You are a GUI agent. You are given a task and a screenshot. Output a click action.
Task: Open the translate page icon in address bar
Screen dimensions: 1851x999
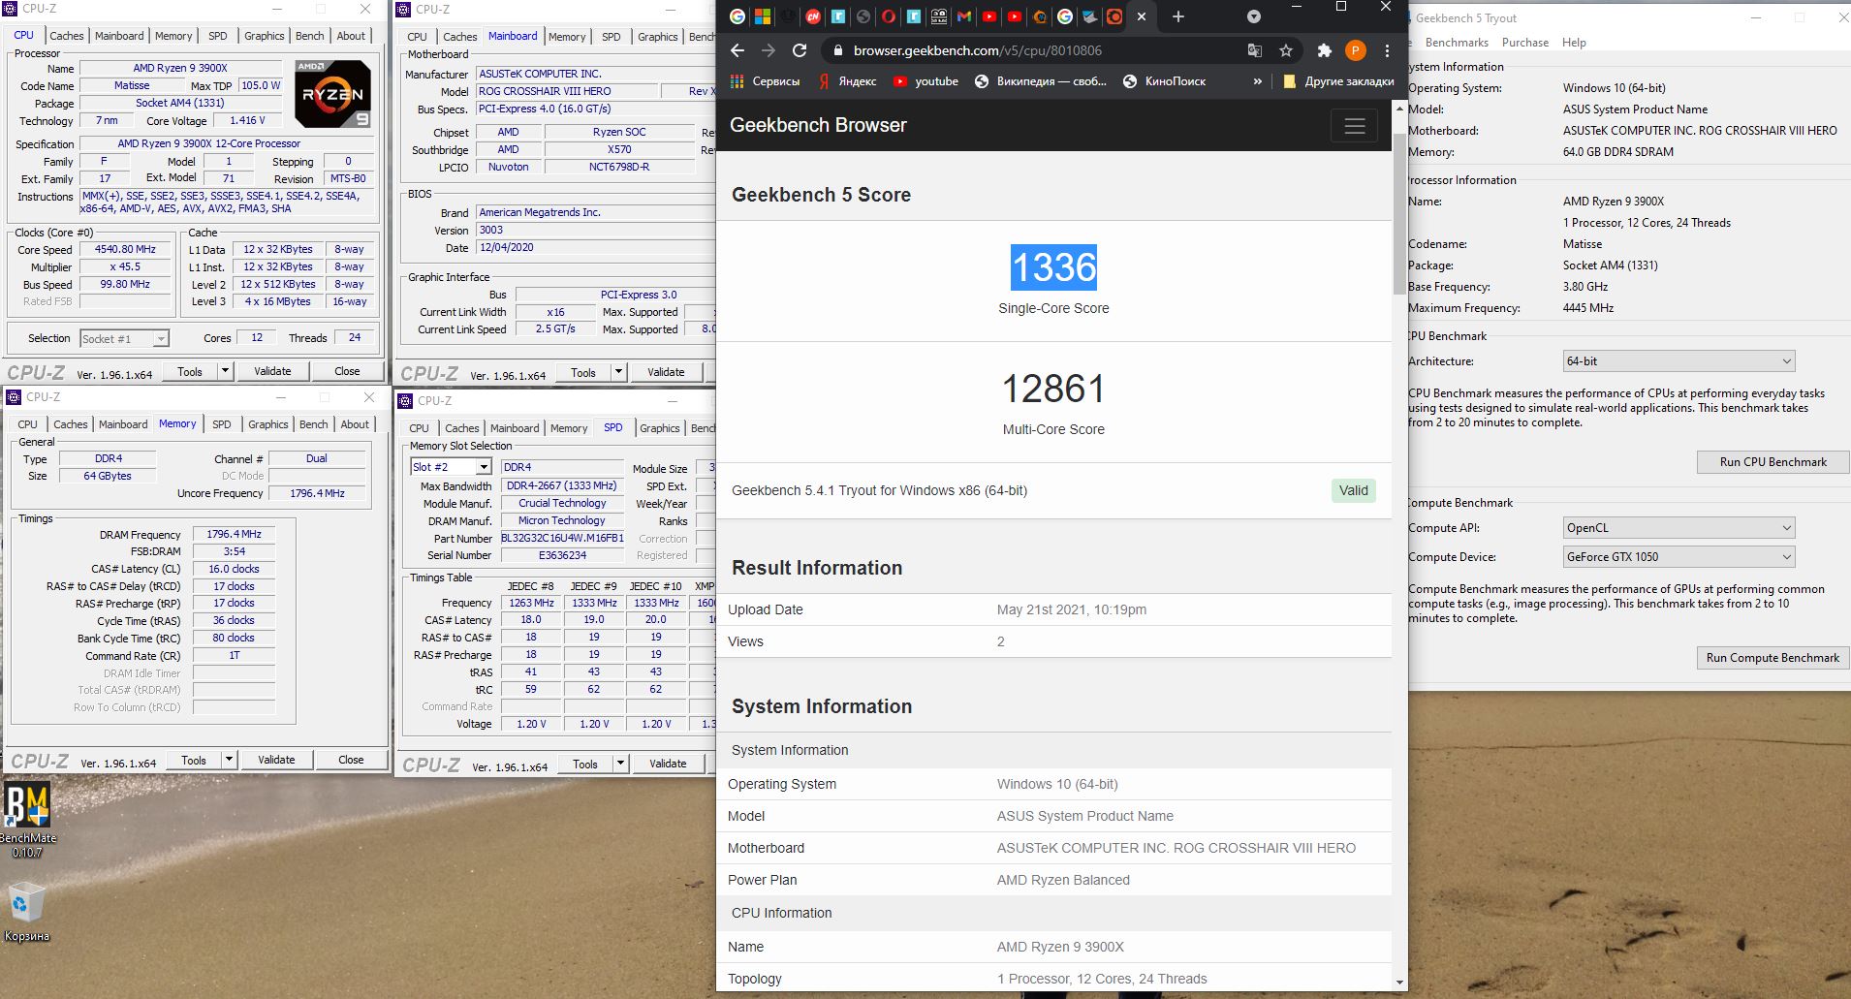(1254, 50)
